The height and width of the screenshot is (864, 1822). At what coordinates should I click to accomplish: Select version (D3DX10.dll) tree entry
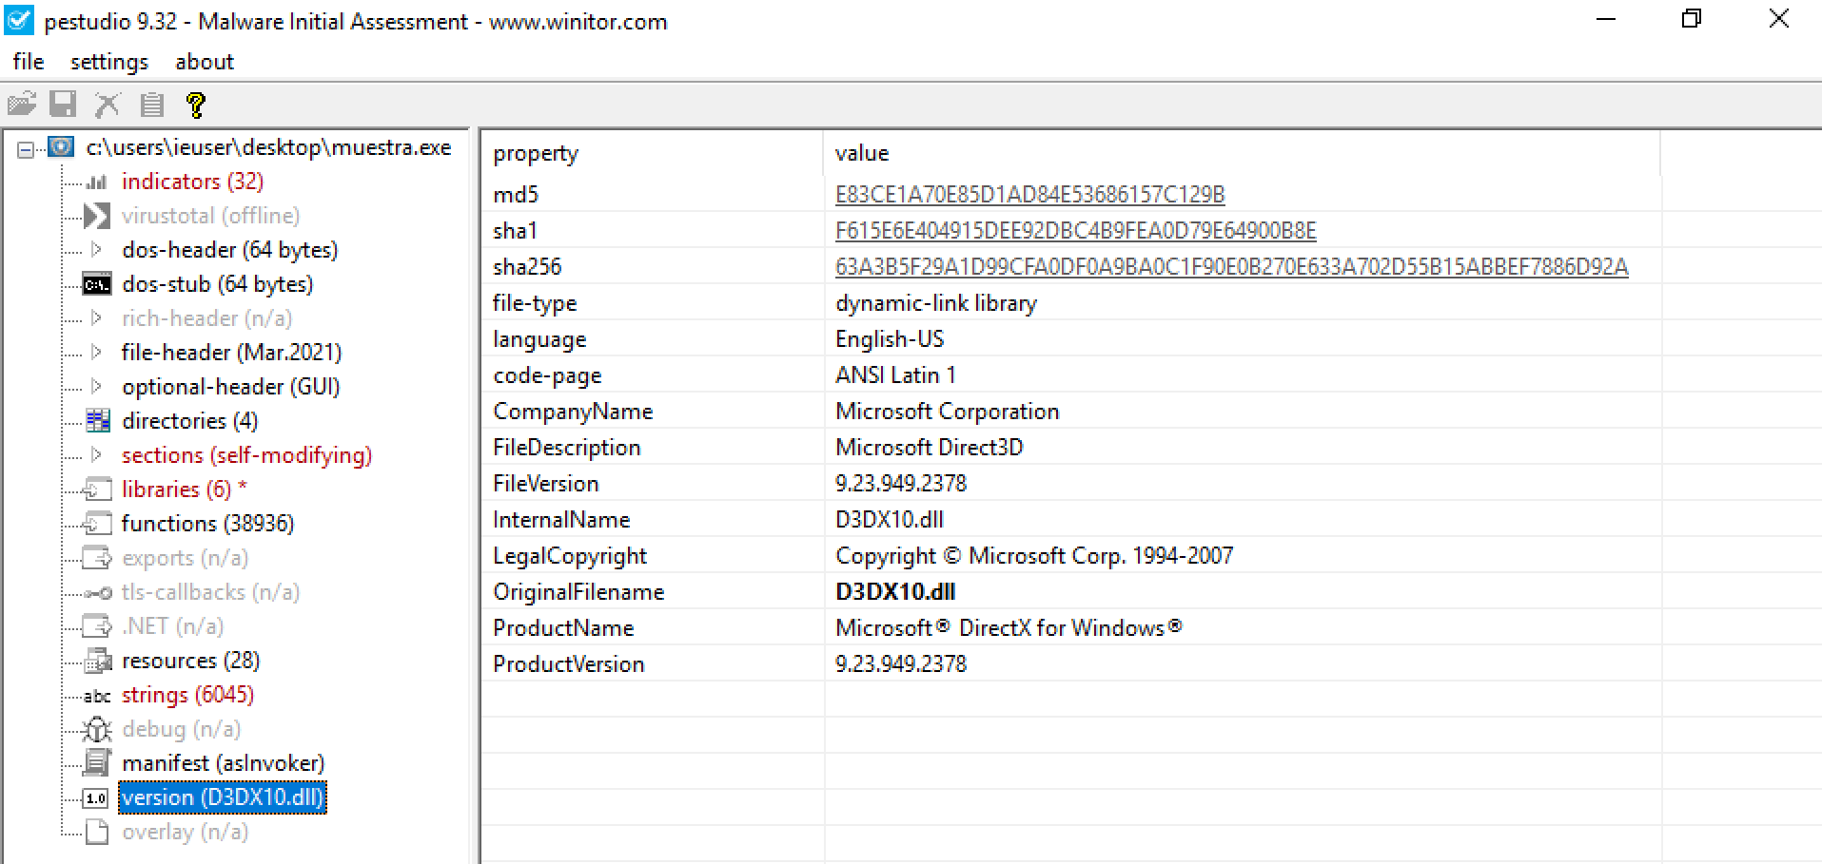click(223, 797)
